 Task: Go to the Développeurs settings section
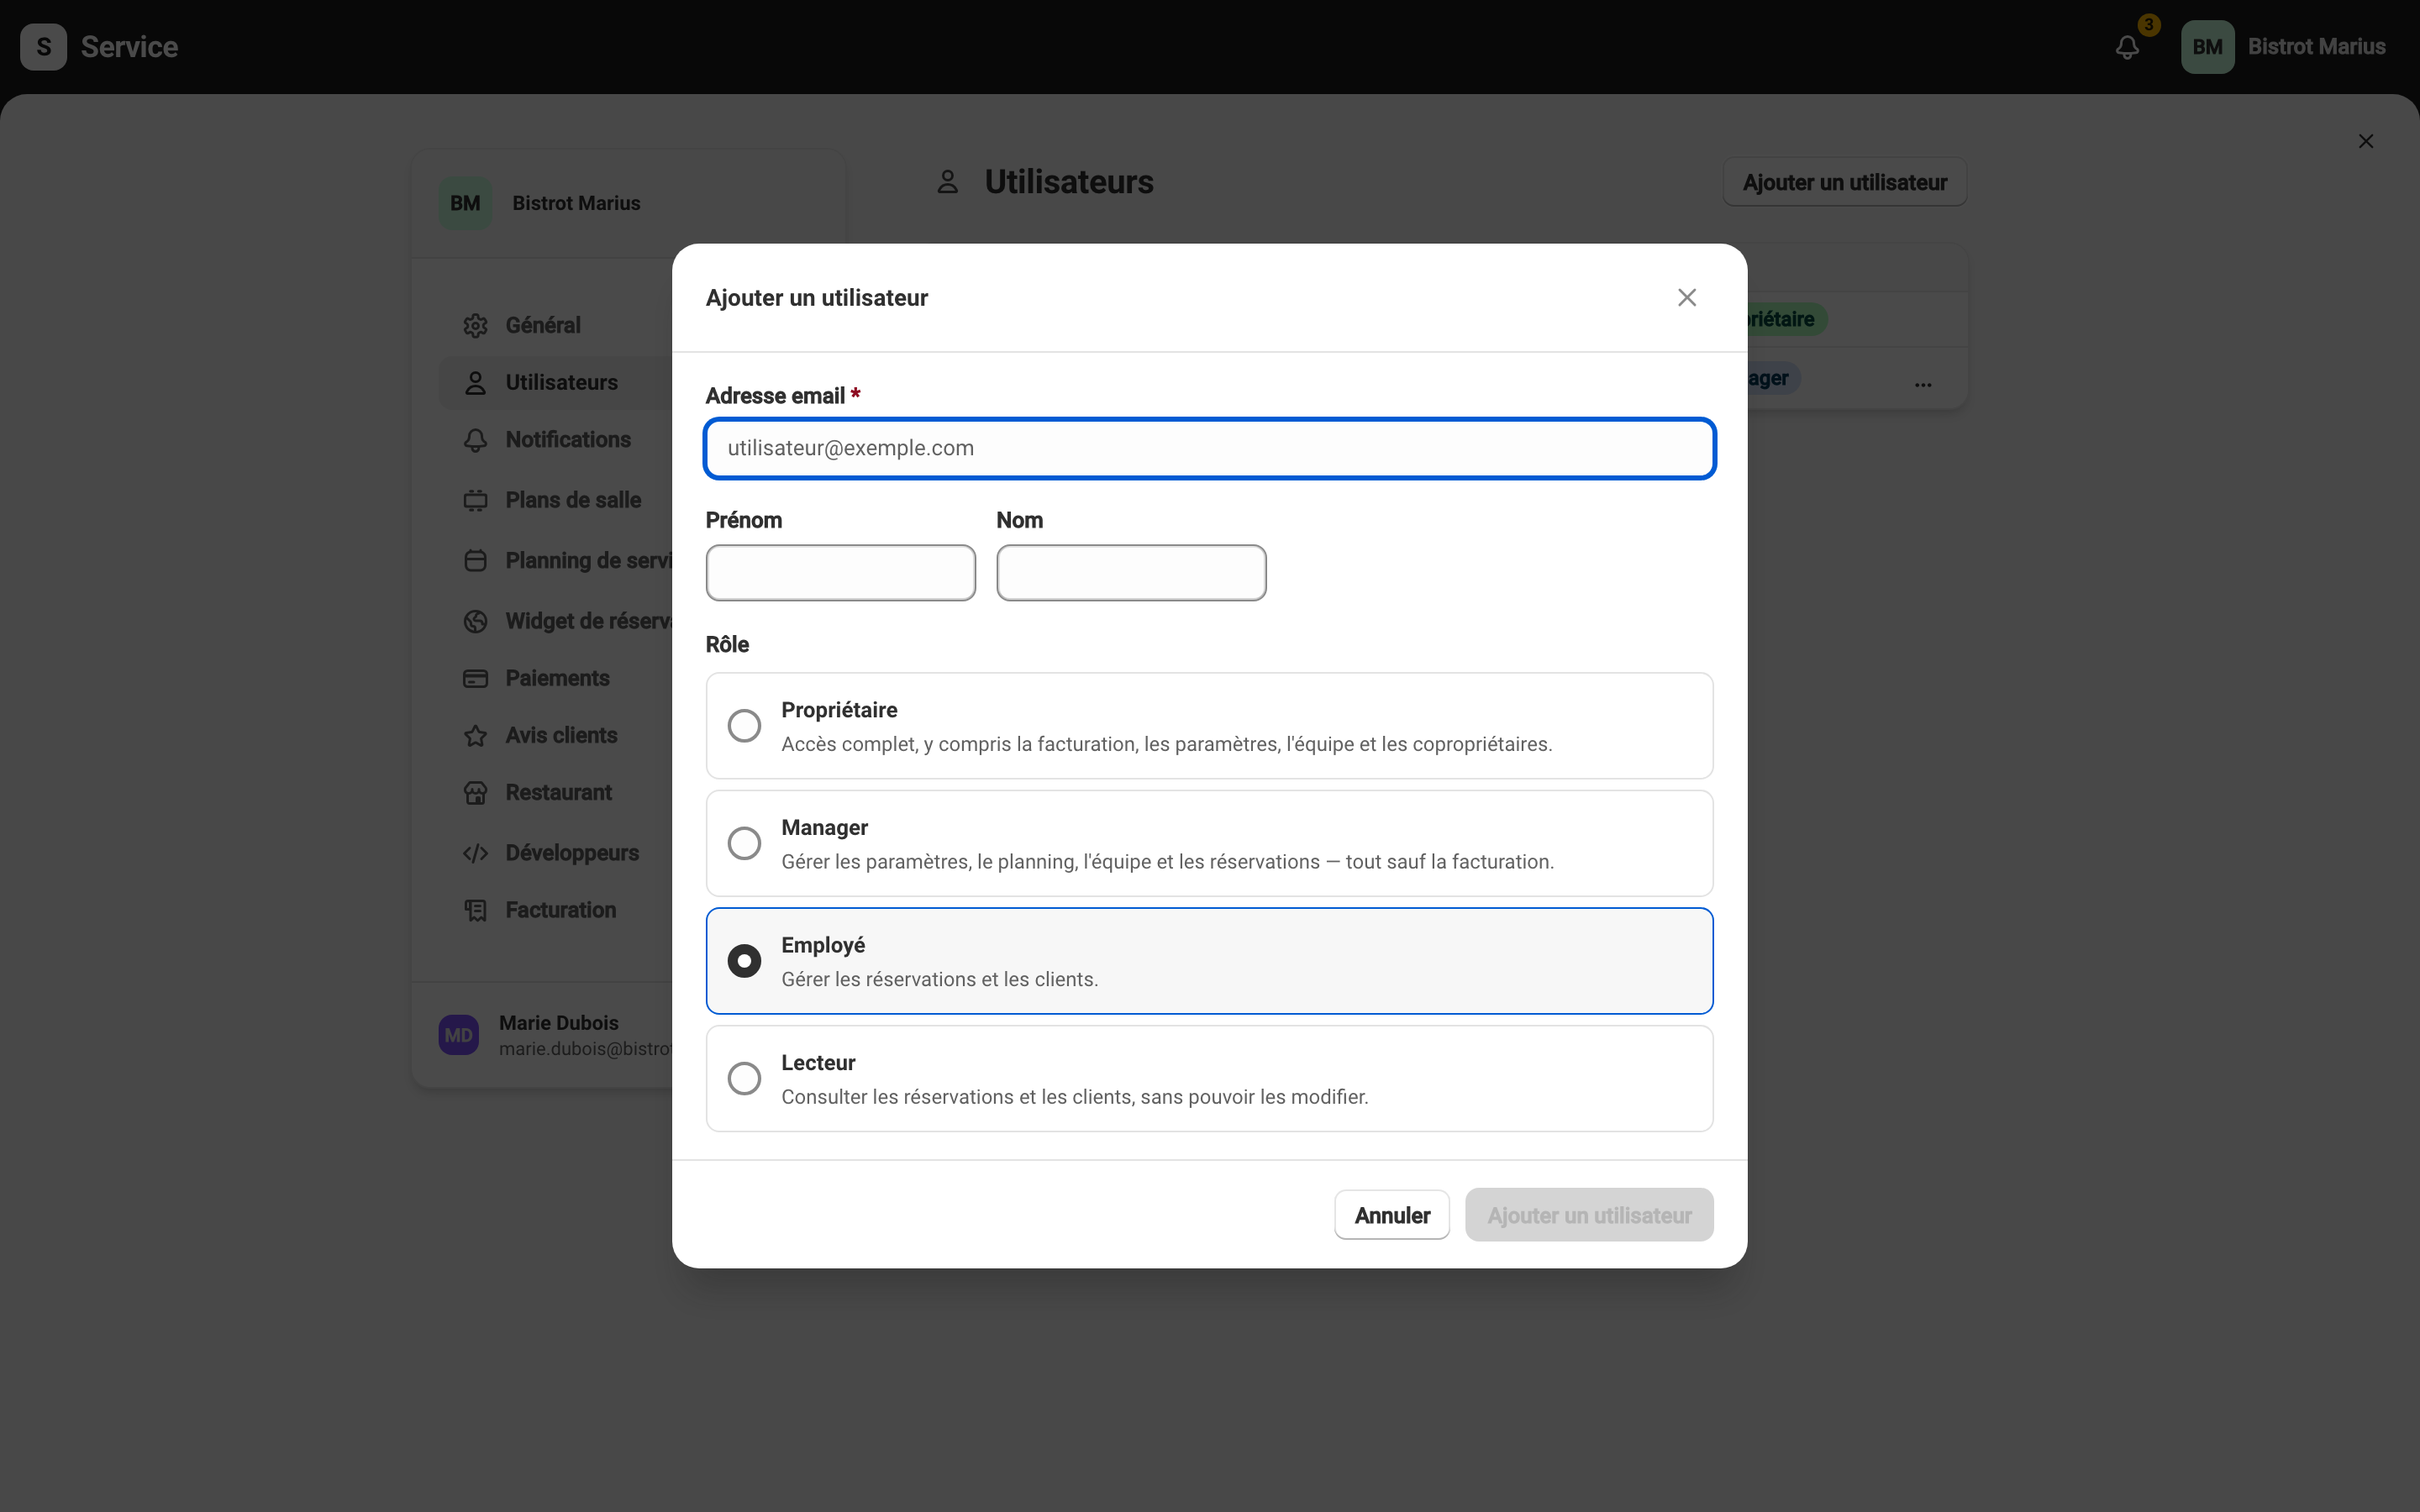point(572,853)
